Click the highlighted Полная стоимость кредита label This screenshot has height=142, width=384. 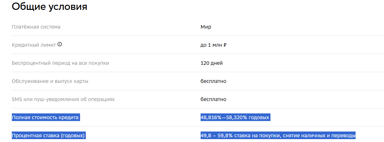click(x=45, y=118)
